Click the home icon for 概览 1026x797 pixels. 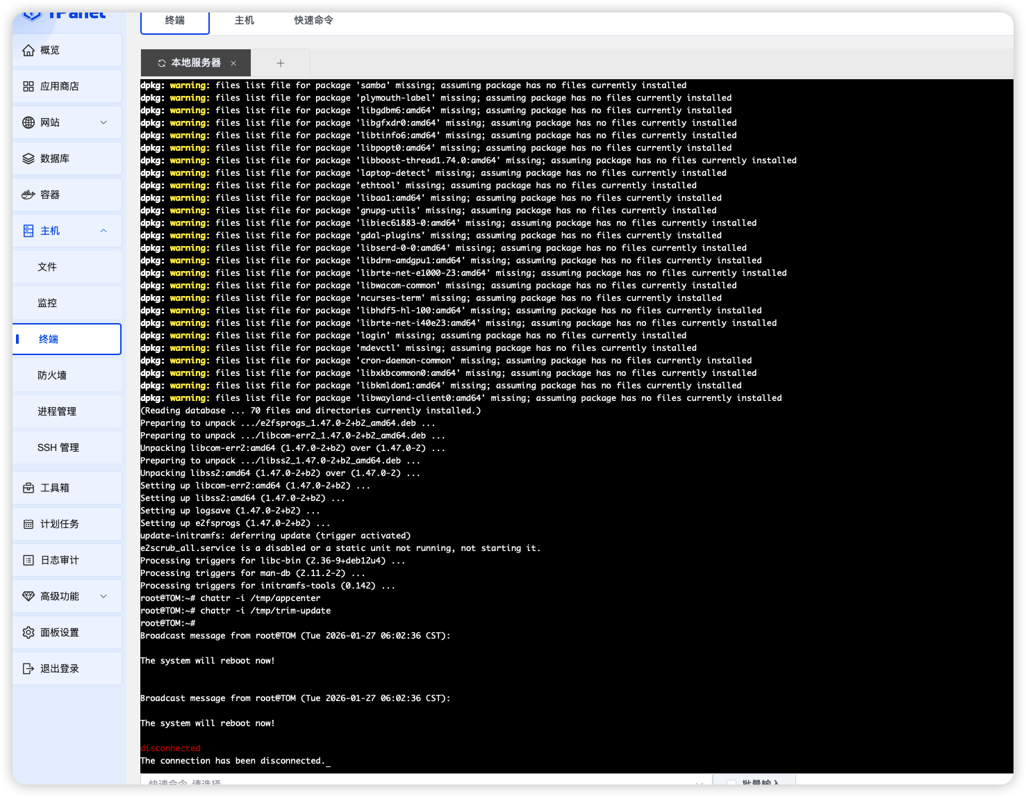[x=28, y=50]
